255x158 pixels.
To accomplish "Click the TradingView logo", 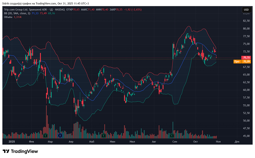I will 20,151.
